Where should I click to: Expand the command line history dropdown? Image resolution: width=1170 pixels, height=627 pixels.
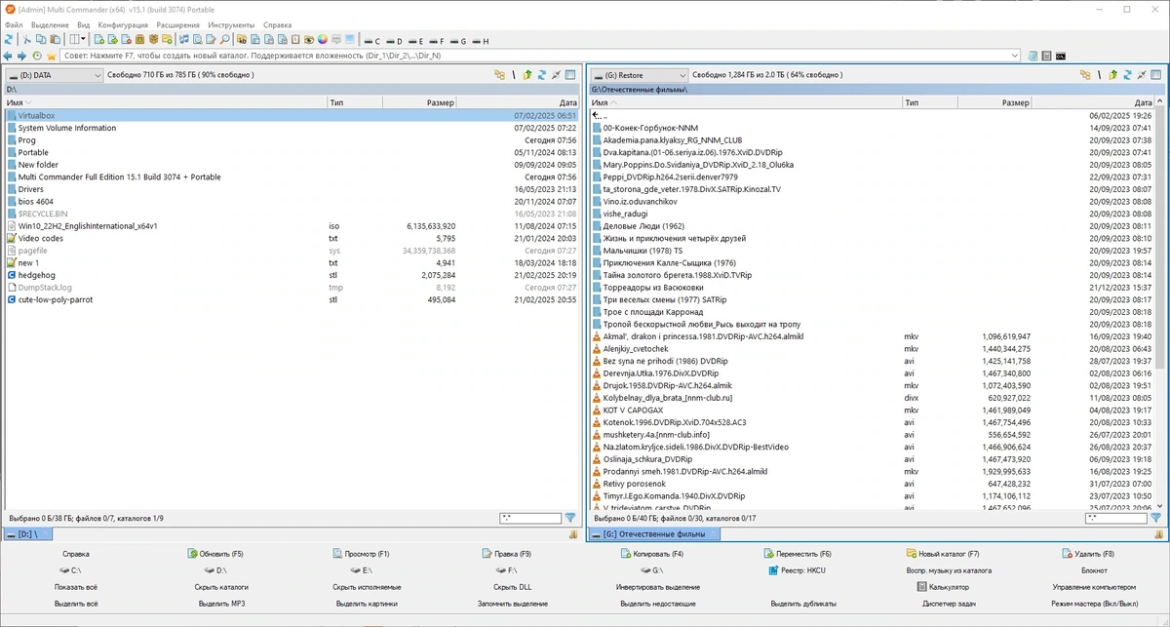[x=1015, y=56]
